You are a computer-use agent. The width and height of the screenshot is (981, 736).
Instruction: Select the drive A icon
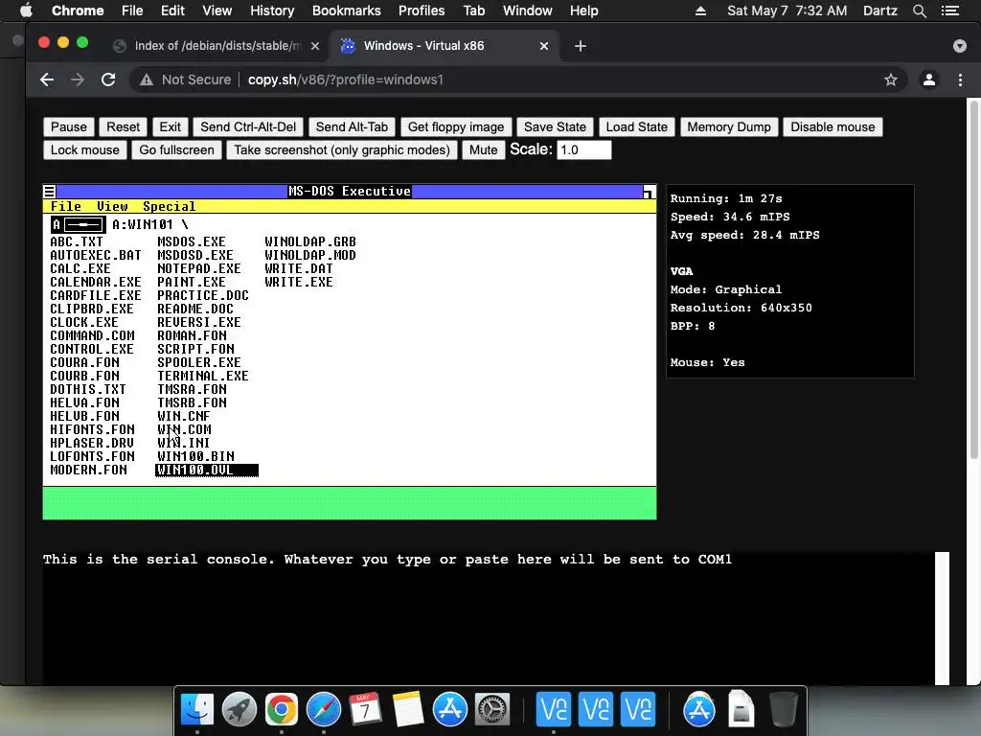pyautogui.click(x=79, y=224)
